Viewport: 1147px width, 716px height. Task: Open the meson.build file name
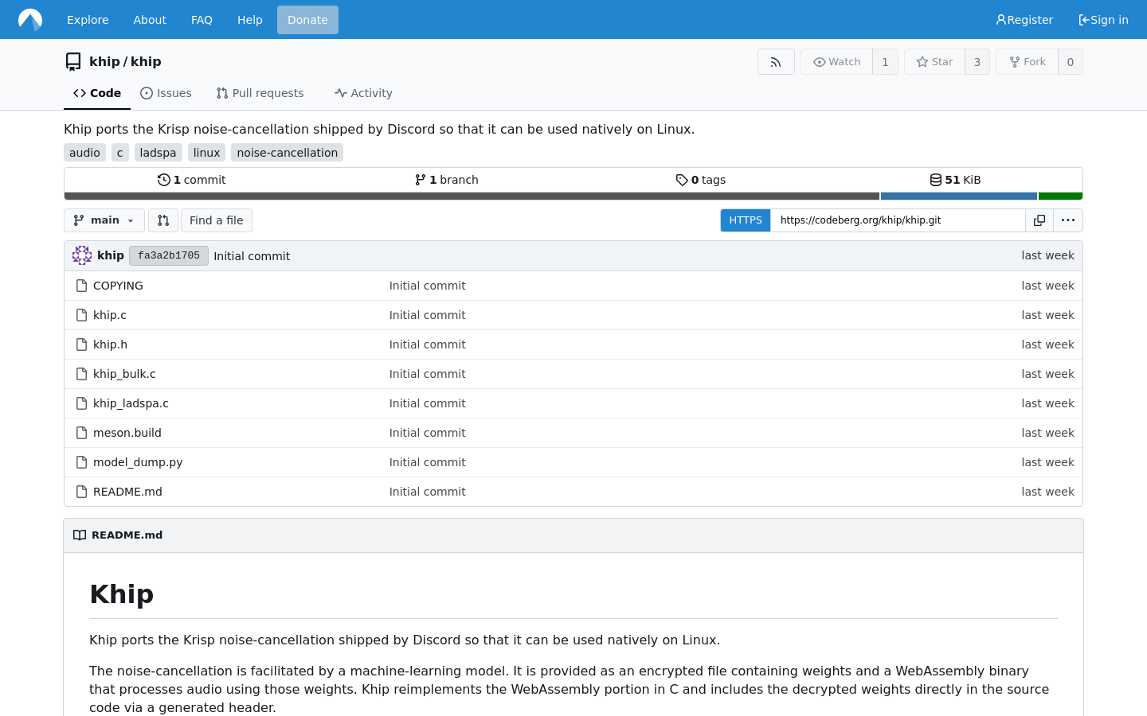127,433
